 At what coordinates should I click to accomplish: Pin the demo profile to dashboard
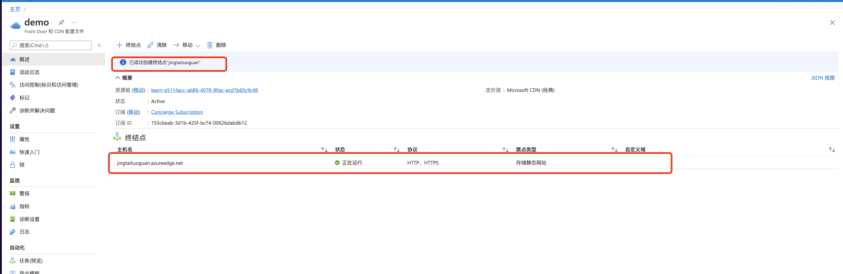[61, 23]
